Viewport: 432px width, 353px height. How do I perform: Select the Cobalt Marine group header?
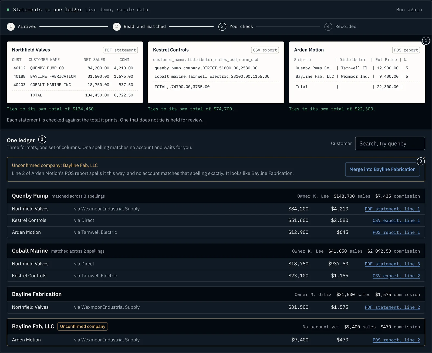216,251
